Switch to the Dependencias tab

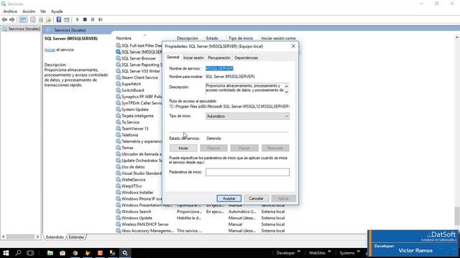(x=246, y=58)
